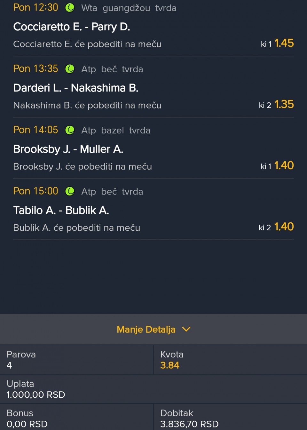Click Wta guangdžou tvrda tournament label
Viewport: 307px width, 430px height.
[x=129, y=8]
